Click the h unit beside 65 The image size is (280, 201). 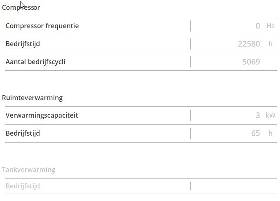[271, 133]
